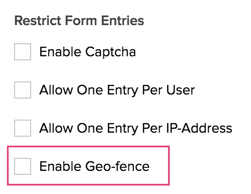Image resolution: width=251 pixels, height=194 pixels.
Task: Click the Enable Captcha label text
Action: 87,52
